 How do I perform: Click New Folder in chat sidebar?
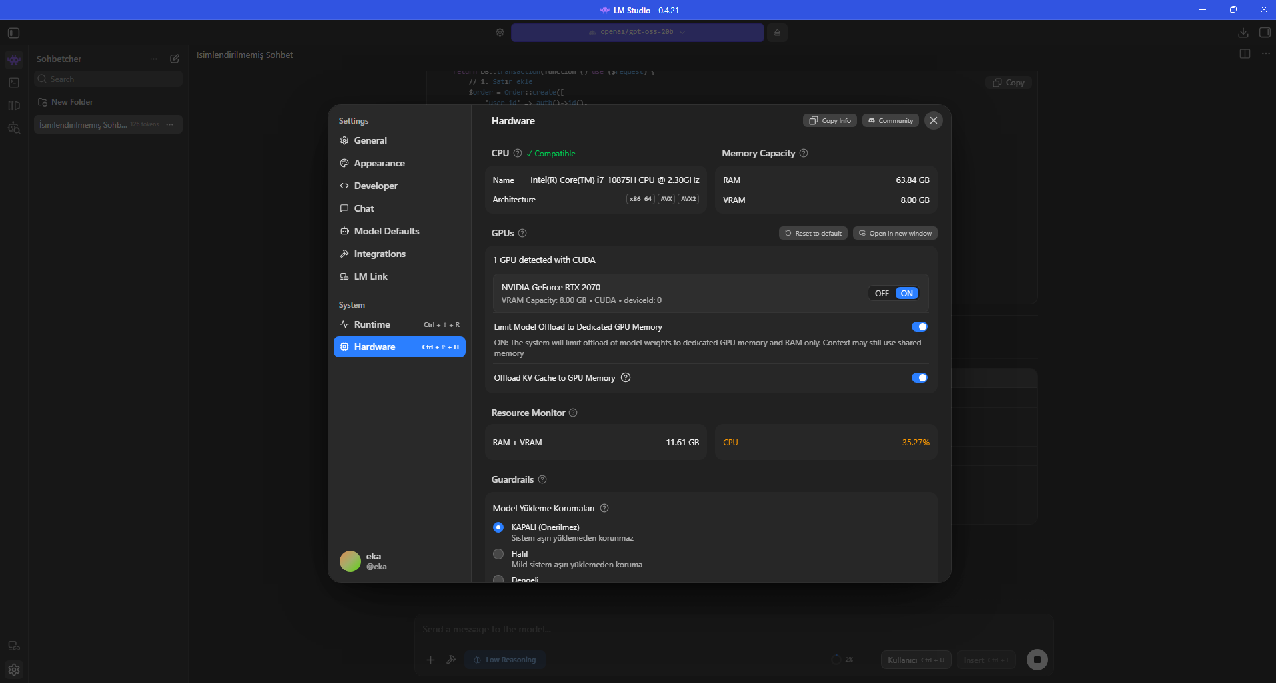(x=66, y=102)
